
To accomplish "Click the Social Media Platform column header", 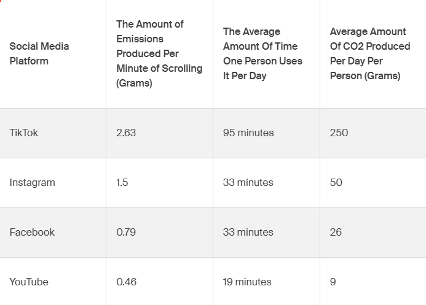I will point(39,53).
